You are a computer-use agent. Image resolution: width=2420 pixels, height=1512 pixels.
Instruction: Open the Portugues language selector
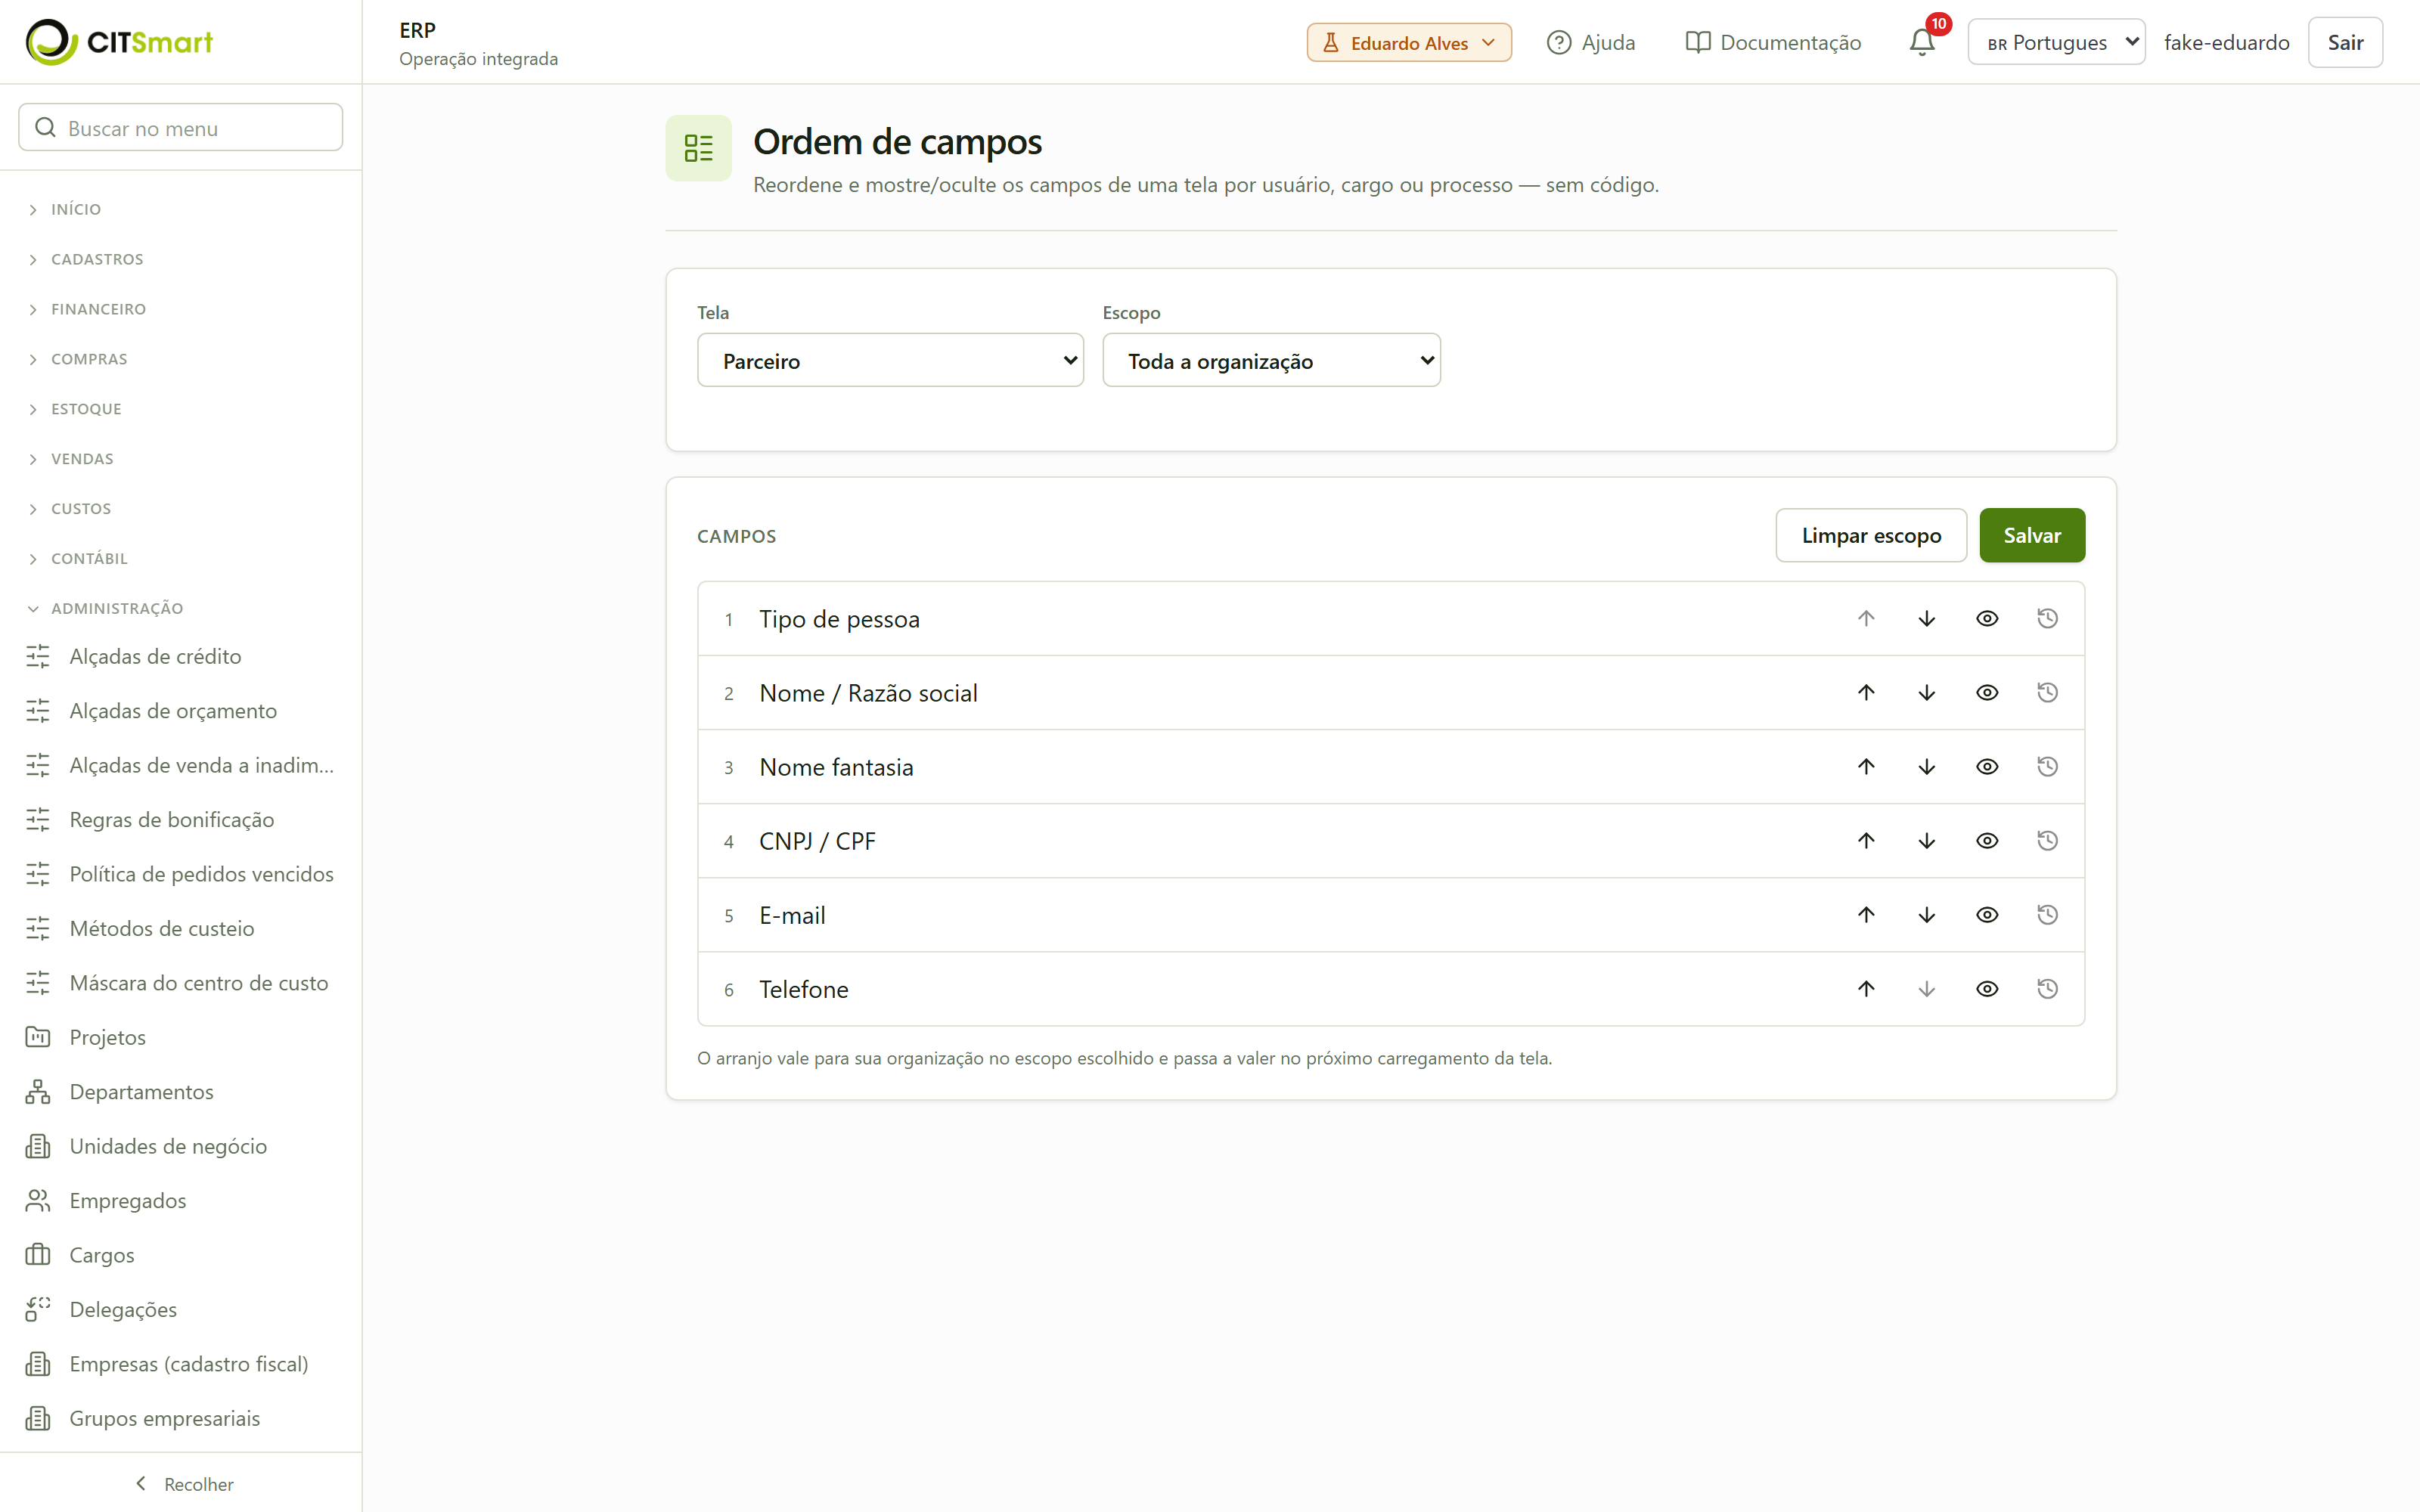coord(2056,42)
